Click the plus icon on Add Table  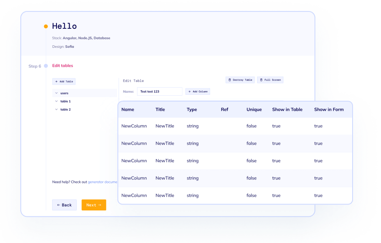[56, 81]
